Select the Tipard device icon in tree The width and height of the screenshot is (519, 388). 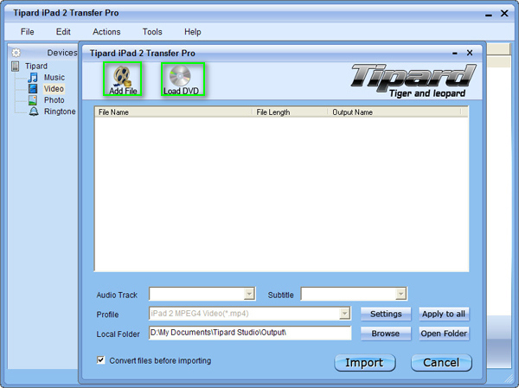tap(16, 67)
